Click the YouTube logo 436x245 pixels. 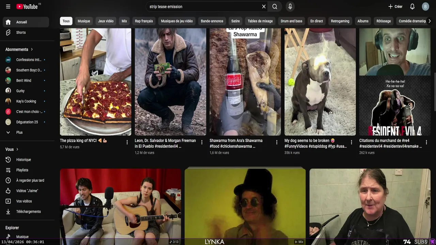click(x=27, y=6)
